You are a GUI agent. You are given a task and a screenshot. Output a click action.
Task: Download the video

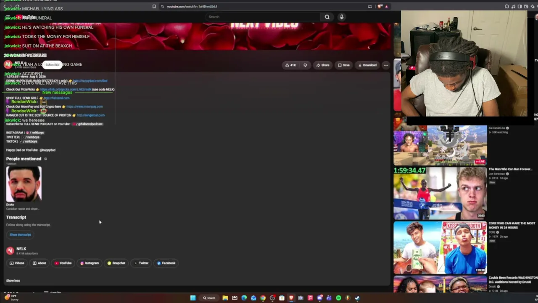(x=367, y=65)
